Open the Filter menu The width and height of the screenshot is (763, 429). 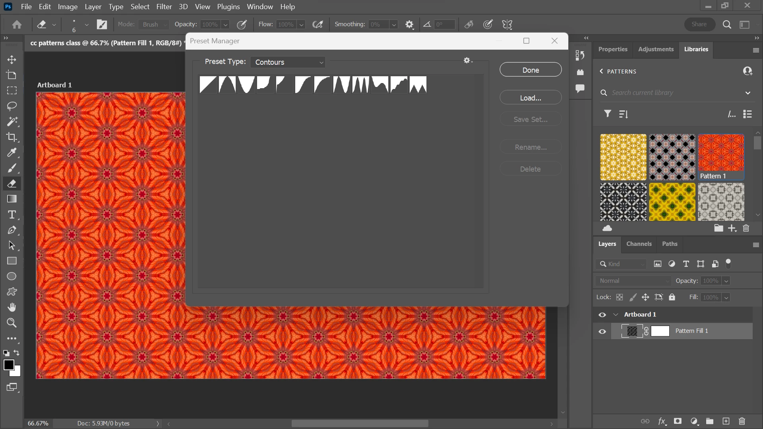pyautogui.click(x=164, y=7)
